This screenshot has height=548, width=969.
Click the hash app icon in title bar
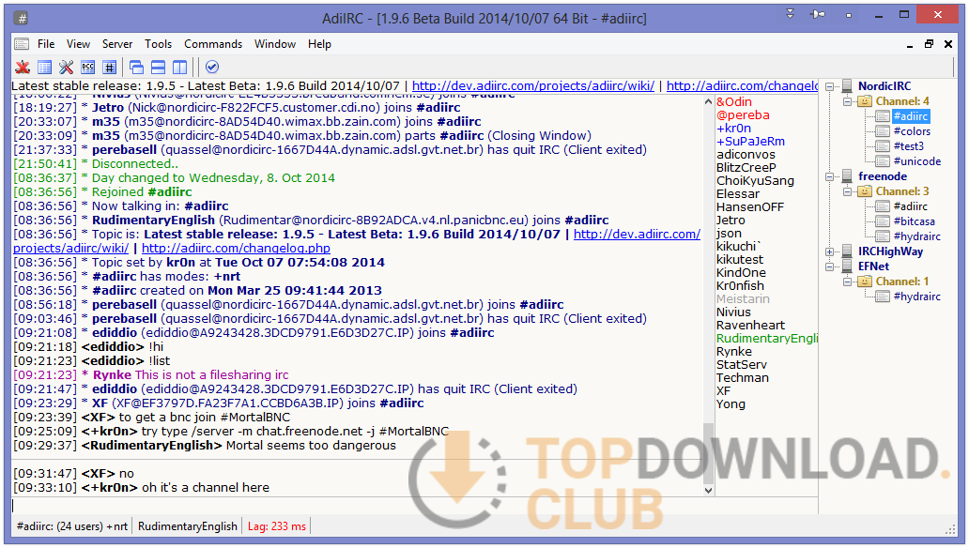pos(22,19)
